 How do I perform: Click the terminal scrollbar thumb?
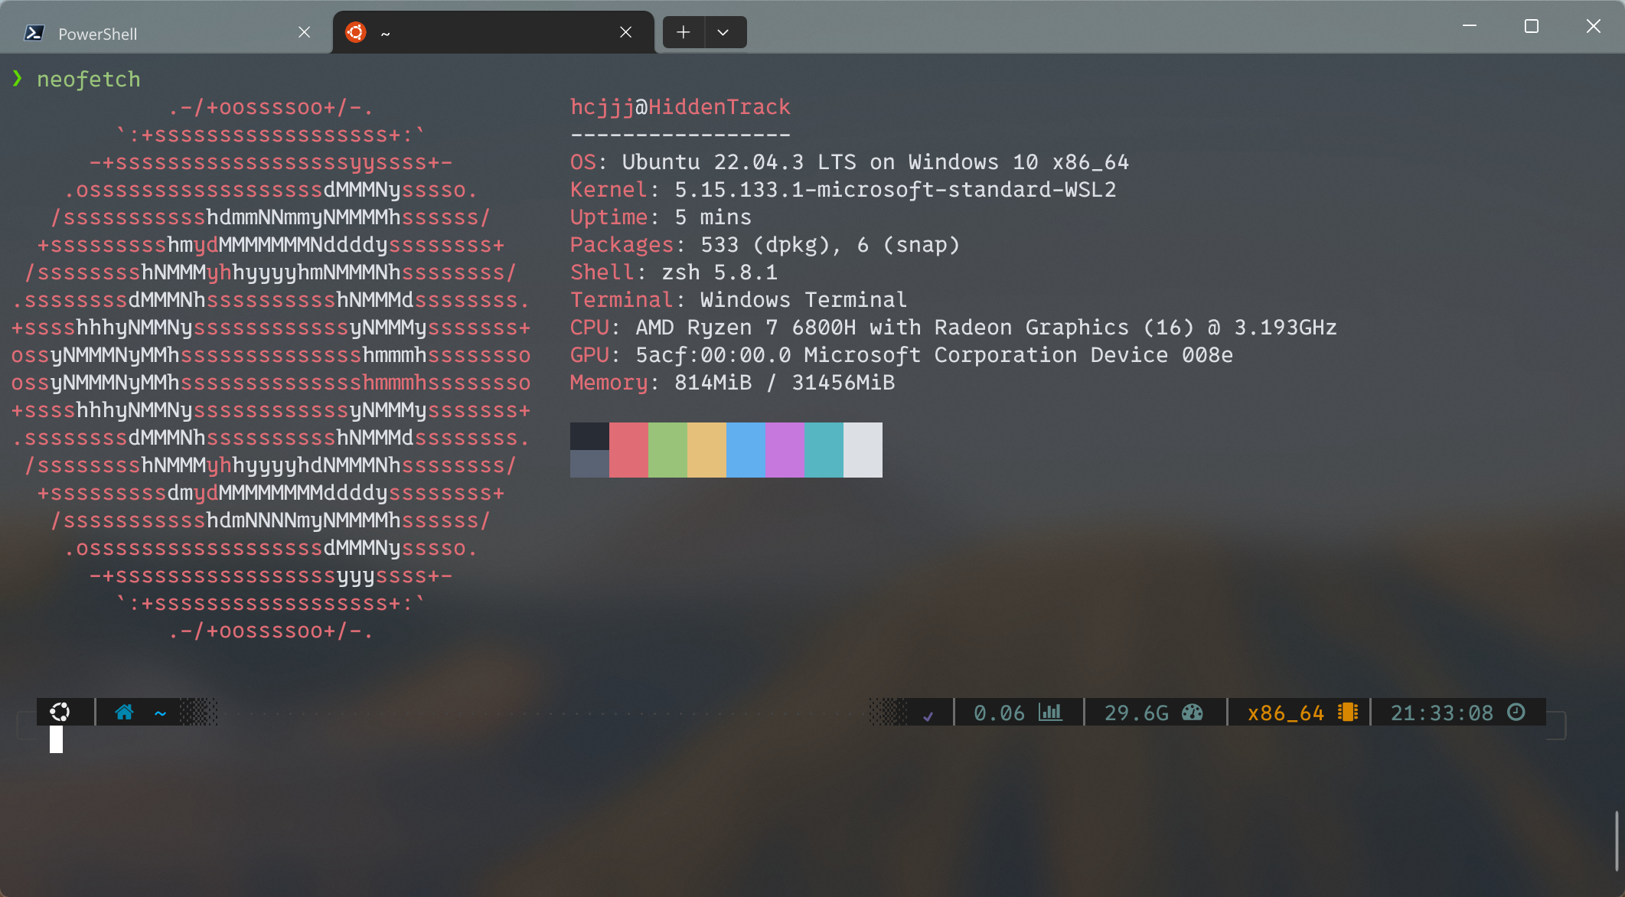pos(1617,840)
